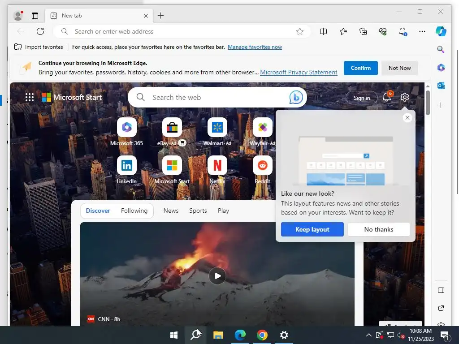Open the external link sidebar icon

(441, 308)
